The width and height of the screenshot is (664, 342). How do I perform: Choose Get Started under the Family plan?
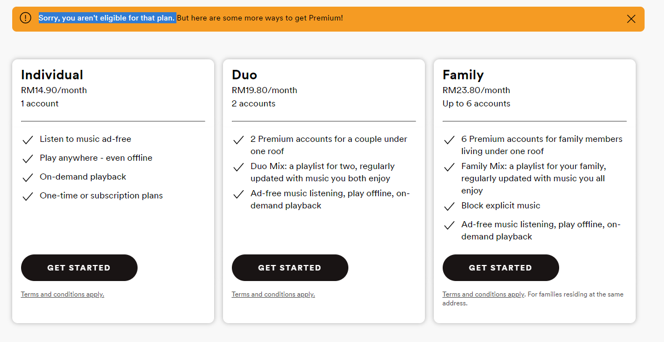click(x=500, y=268)
